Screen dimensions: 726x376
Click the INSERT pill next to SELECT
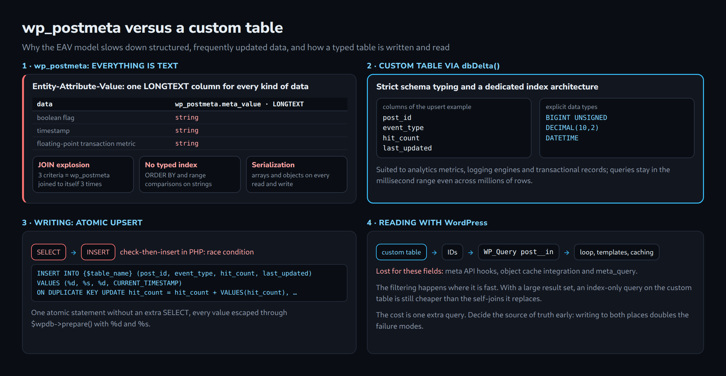(98, 252)
